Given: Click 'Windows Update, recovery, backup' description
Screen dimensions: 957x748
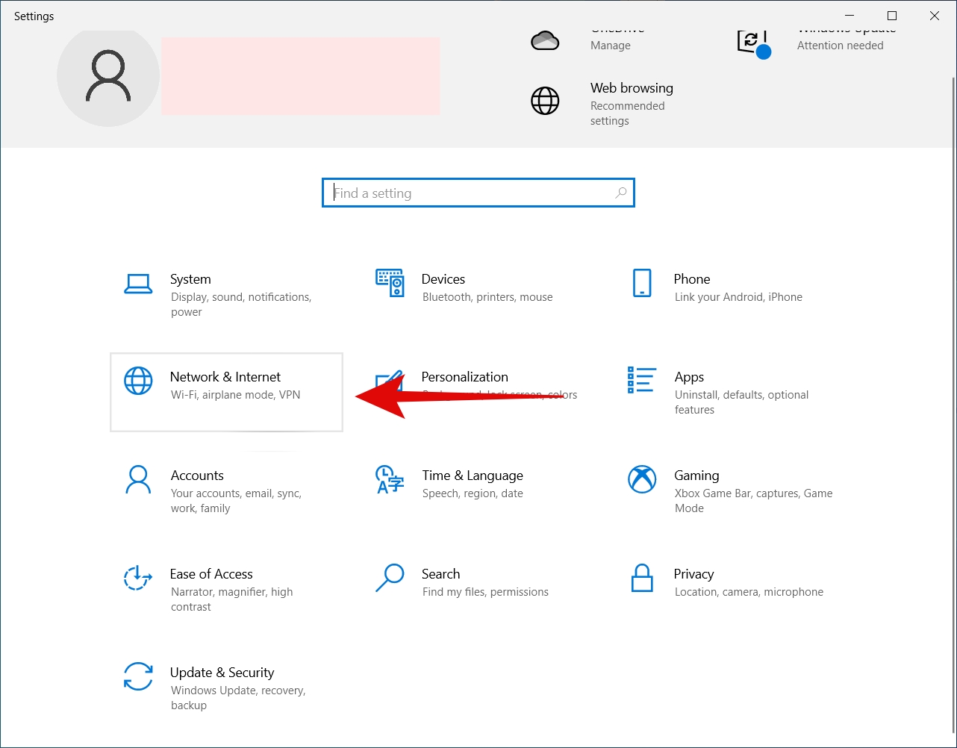Looking at the screenshot, I should click(x=238, y=698).
